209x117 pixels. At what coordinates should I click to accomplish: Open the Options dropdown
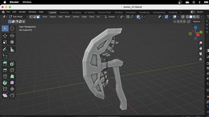point(198,21)
